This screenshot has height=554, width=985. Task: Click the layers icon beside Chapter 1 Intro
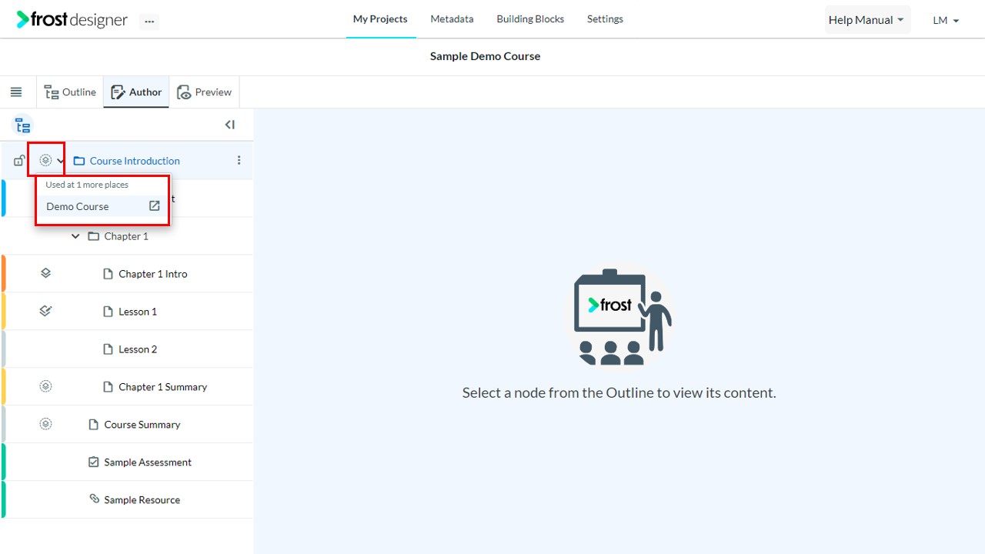[45, 273]
